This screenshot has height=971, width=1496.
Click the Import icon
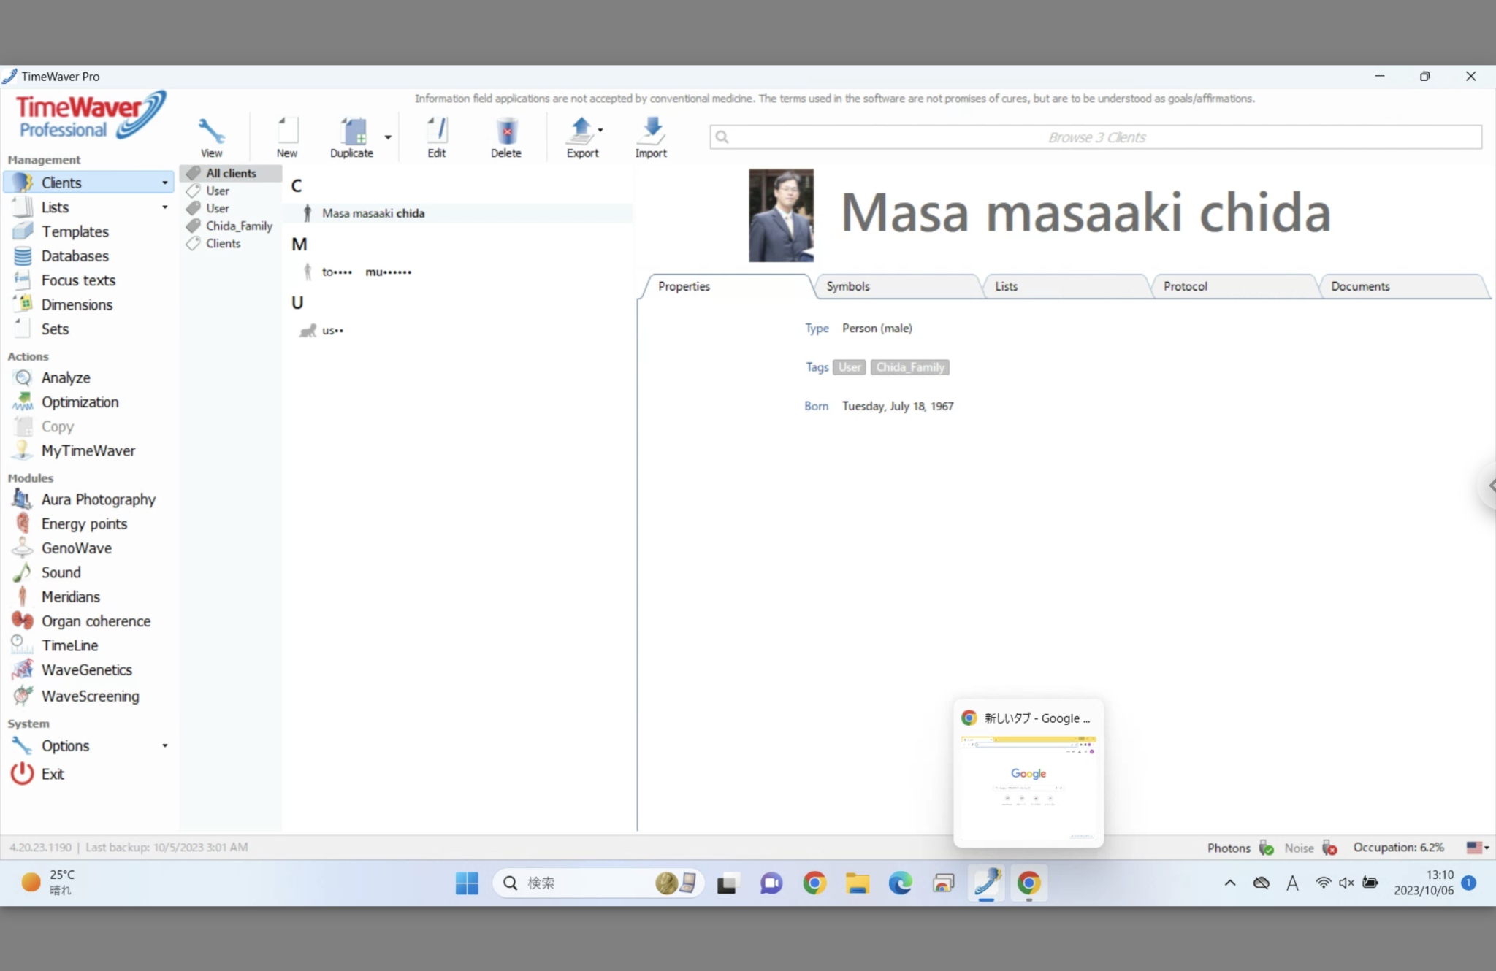click(x=651, y=131)
